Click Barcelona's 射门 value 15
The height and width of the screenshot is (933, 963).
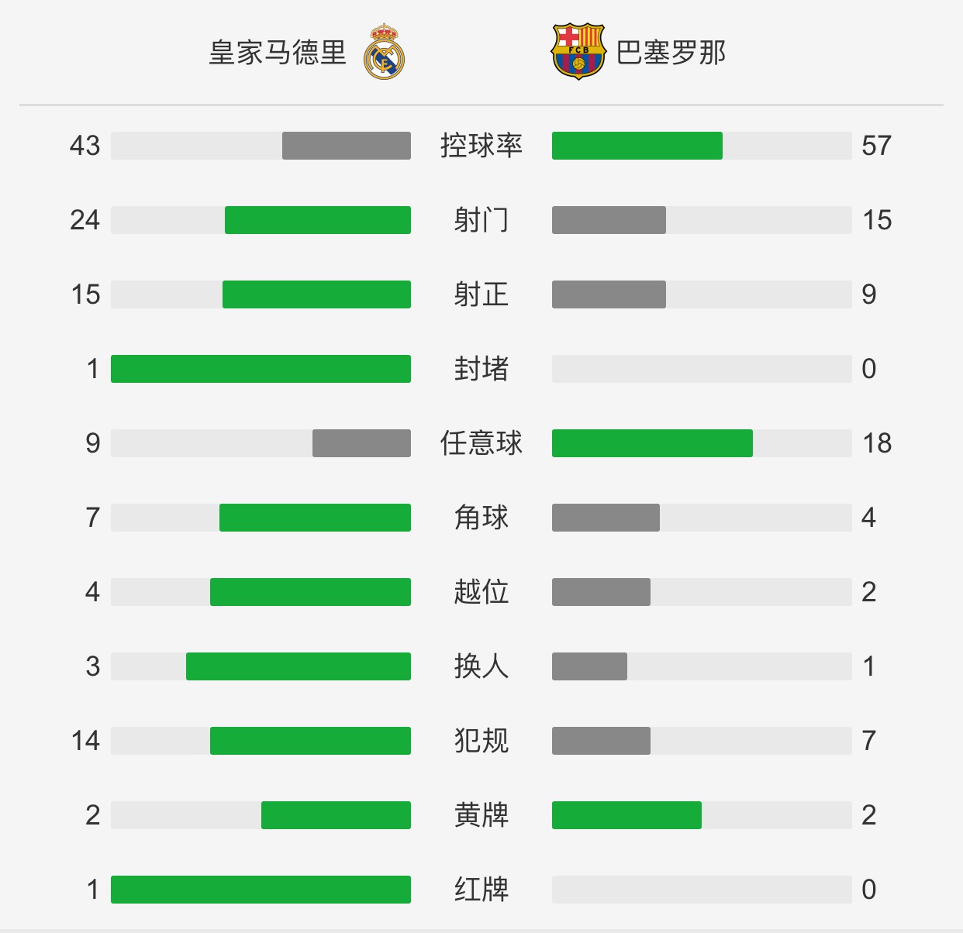point(877,220)
